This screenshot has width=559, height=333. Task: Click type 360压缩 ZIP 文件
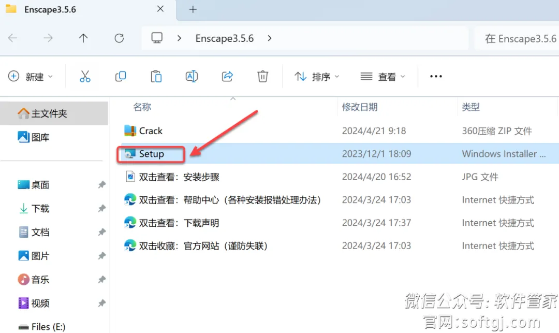pyautogui.click(x=496, y=131)
